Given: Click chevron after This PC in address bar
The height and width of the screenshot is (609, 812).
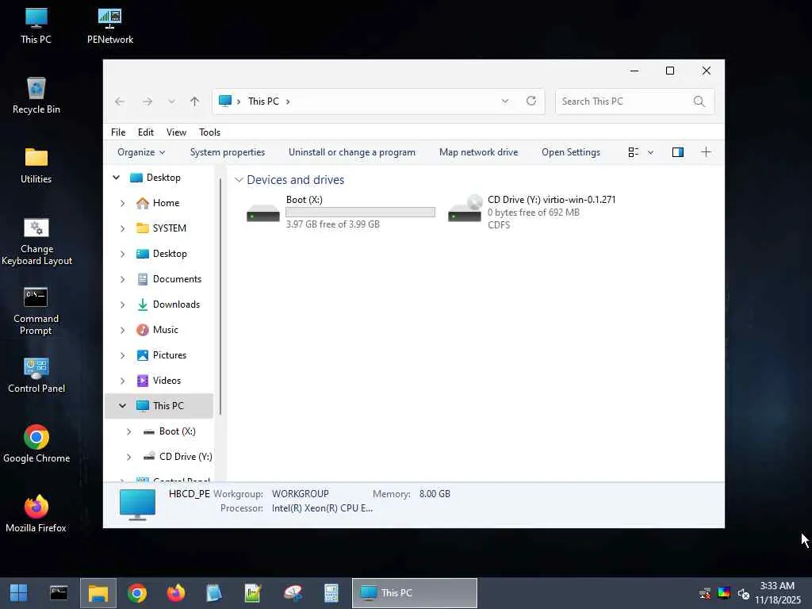Looking at the screenshot, I should pyautogui.click(x=288, y=101).
